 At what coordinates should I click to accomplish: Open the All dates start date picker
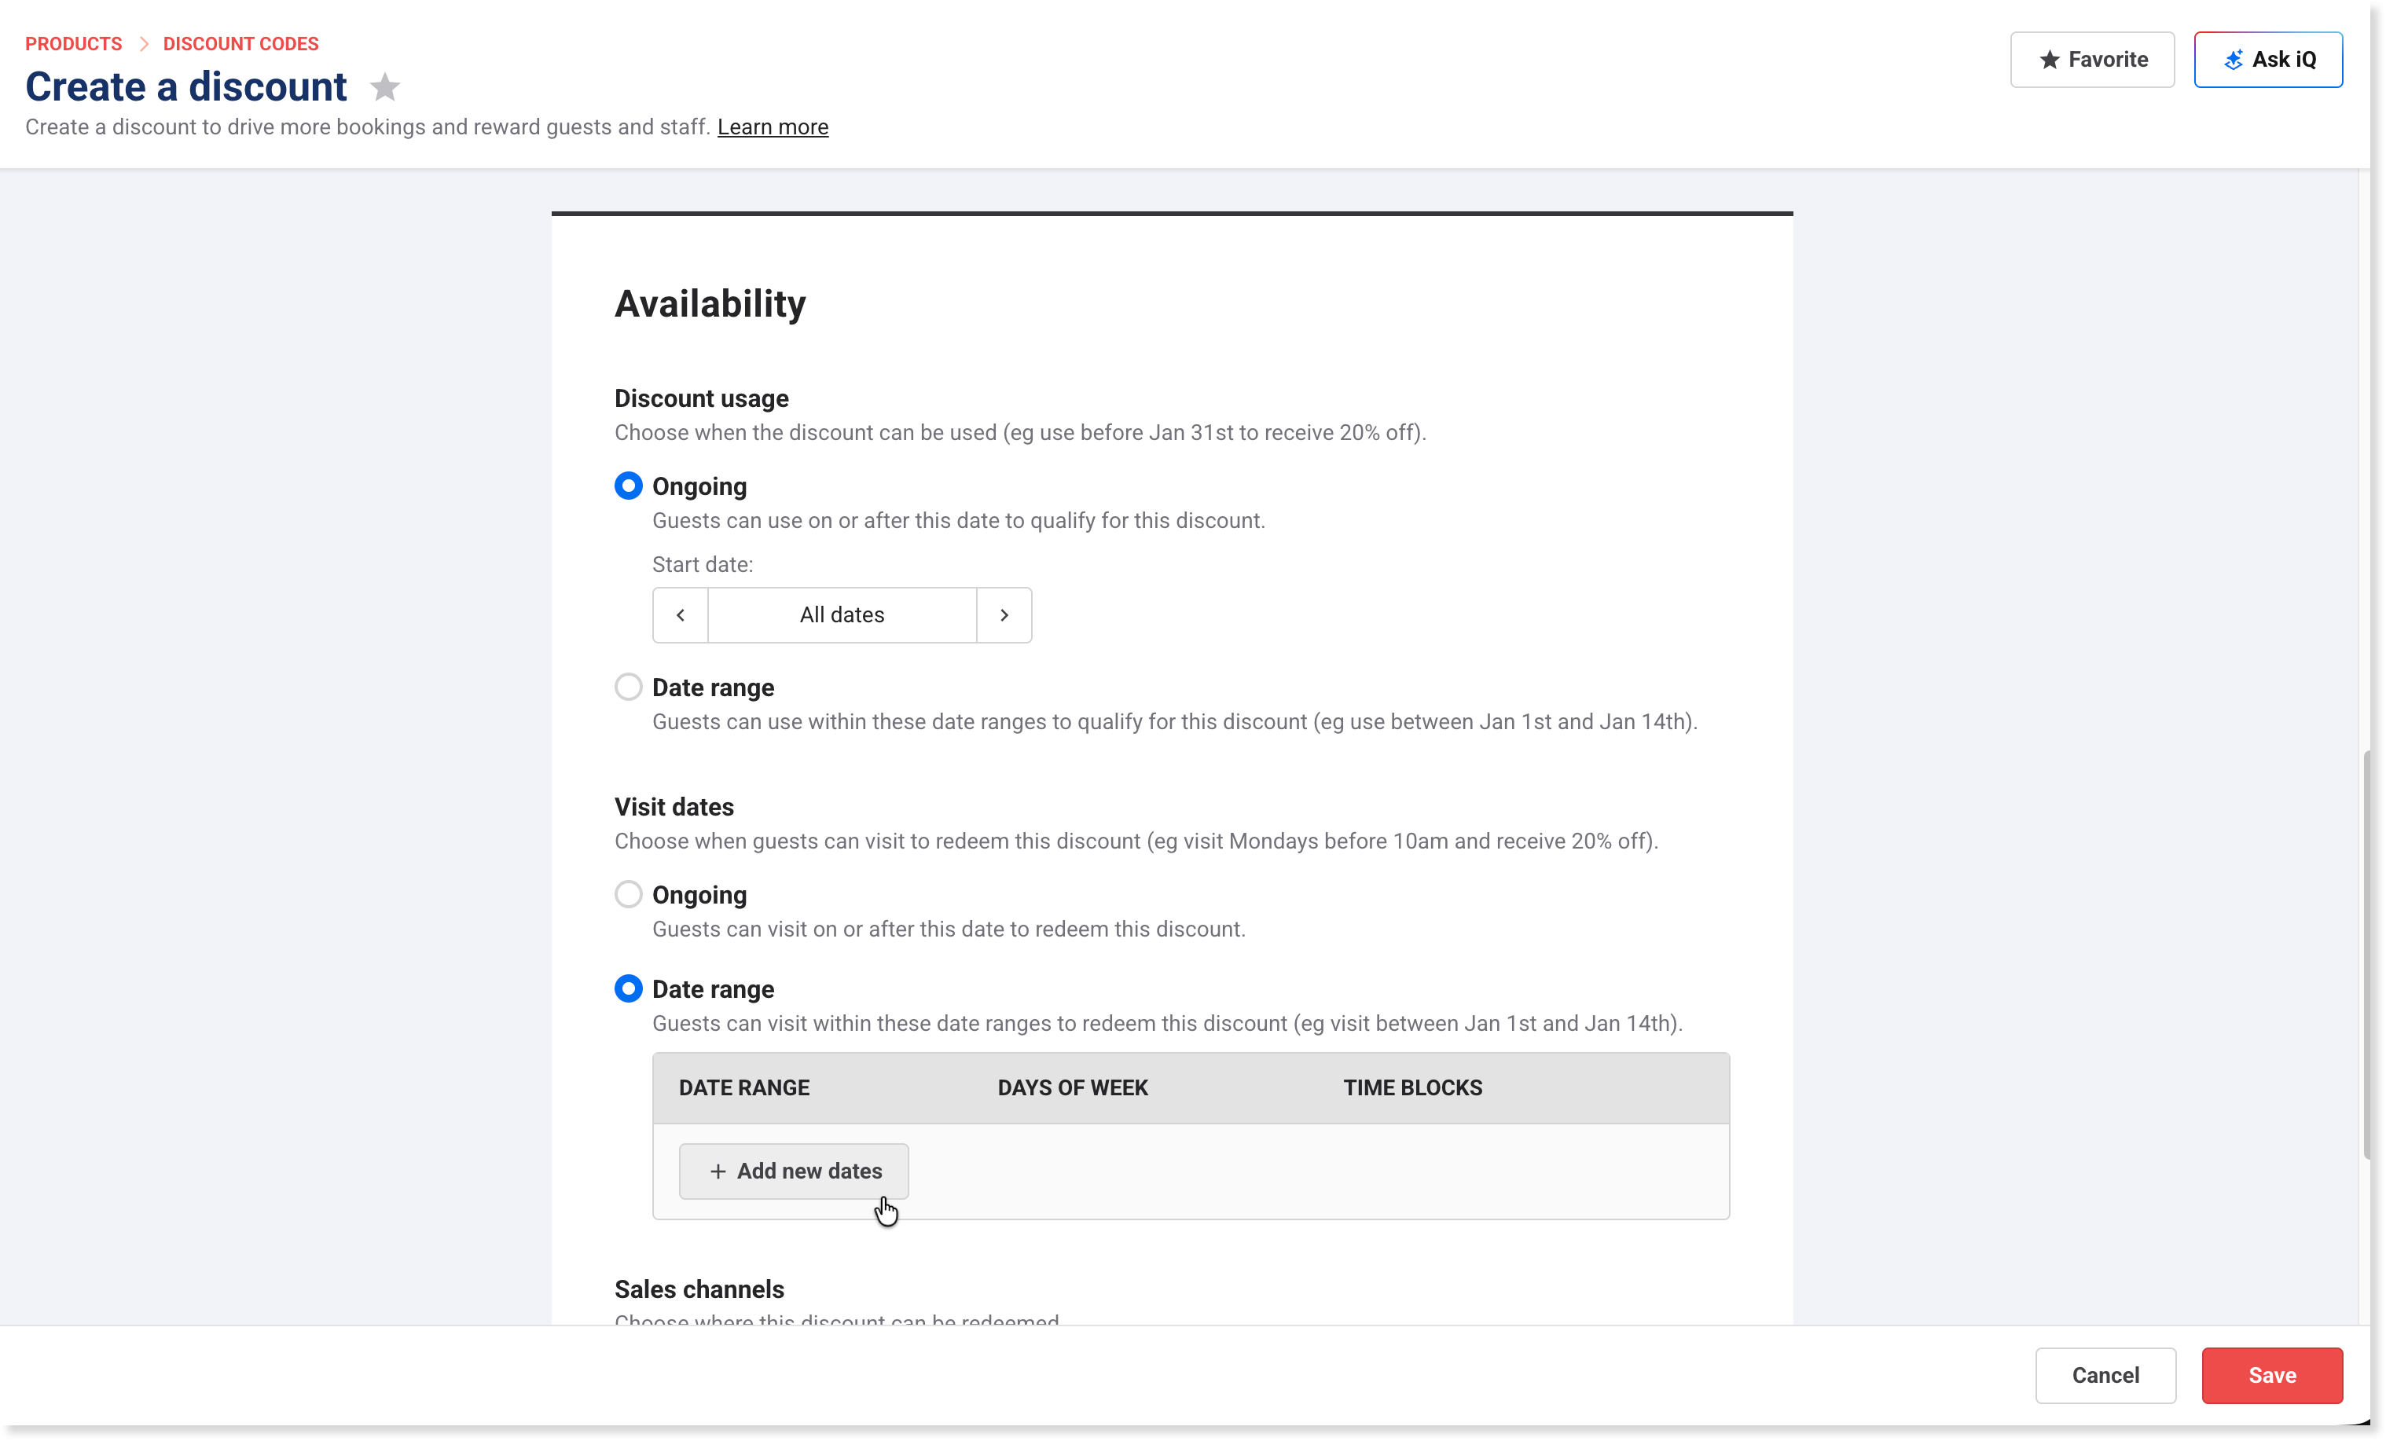[x=842, y=615]
